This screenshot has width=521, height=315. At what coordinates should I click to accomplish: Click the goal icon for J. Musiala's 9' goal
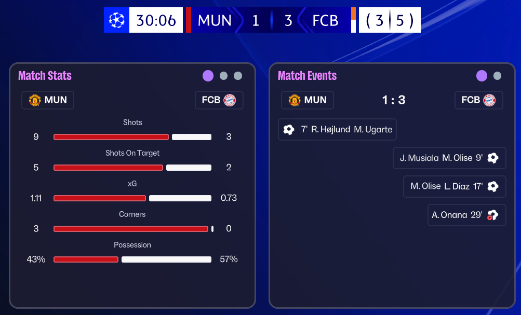tap(493, 158)
